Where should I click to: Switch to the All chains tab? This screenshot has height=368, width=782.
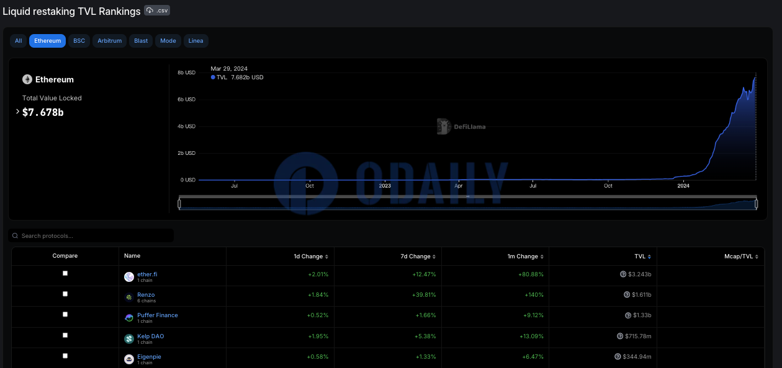pyautogui.click(x=19, y=41)
